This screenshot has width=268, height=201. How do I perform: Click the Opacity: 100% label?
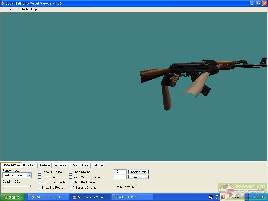point(11,182)
